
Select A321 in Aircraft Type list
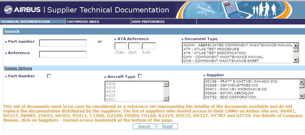(134, 99)
